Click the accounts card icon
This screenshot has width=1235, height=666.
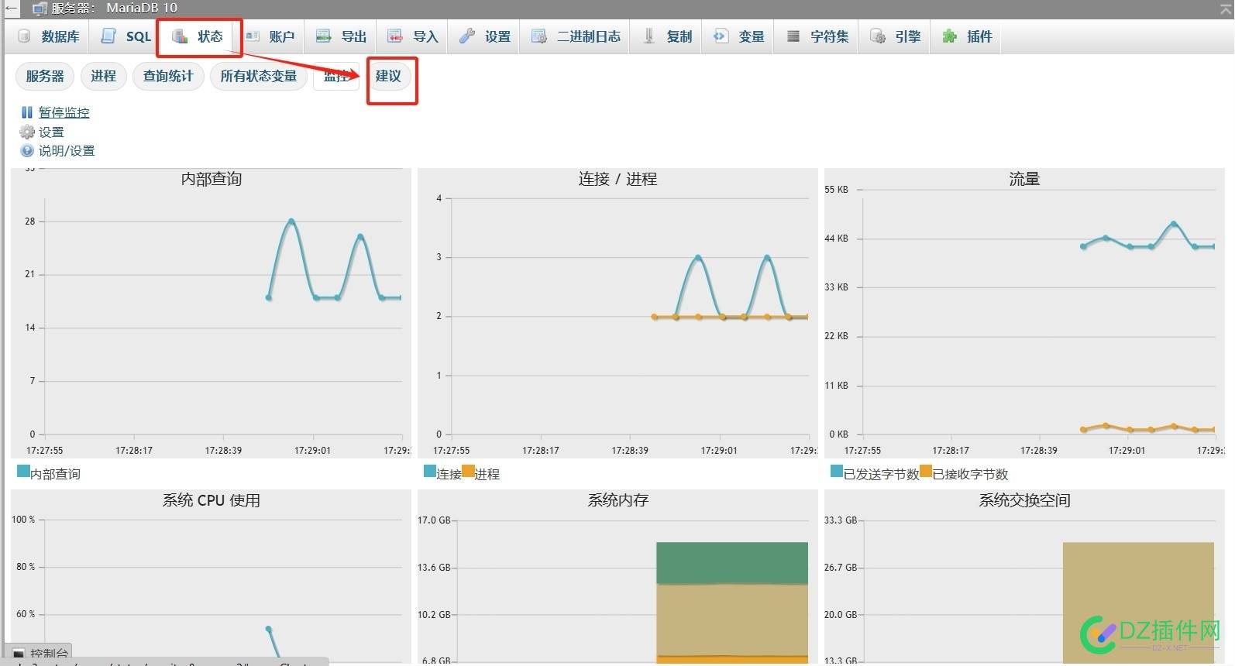click(252, 36)
